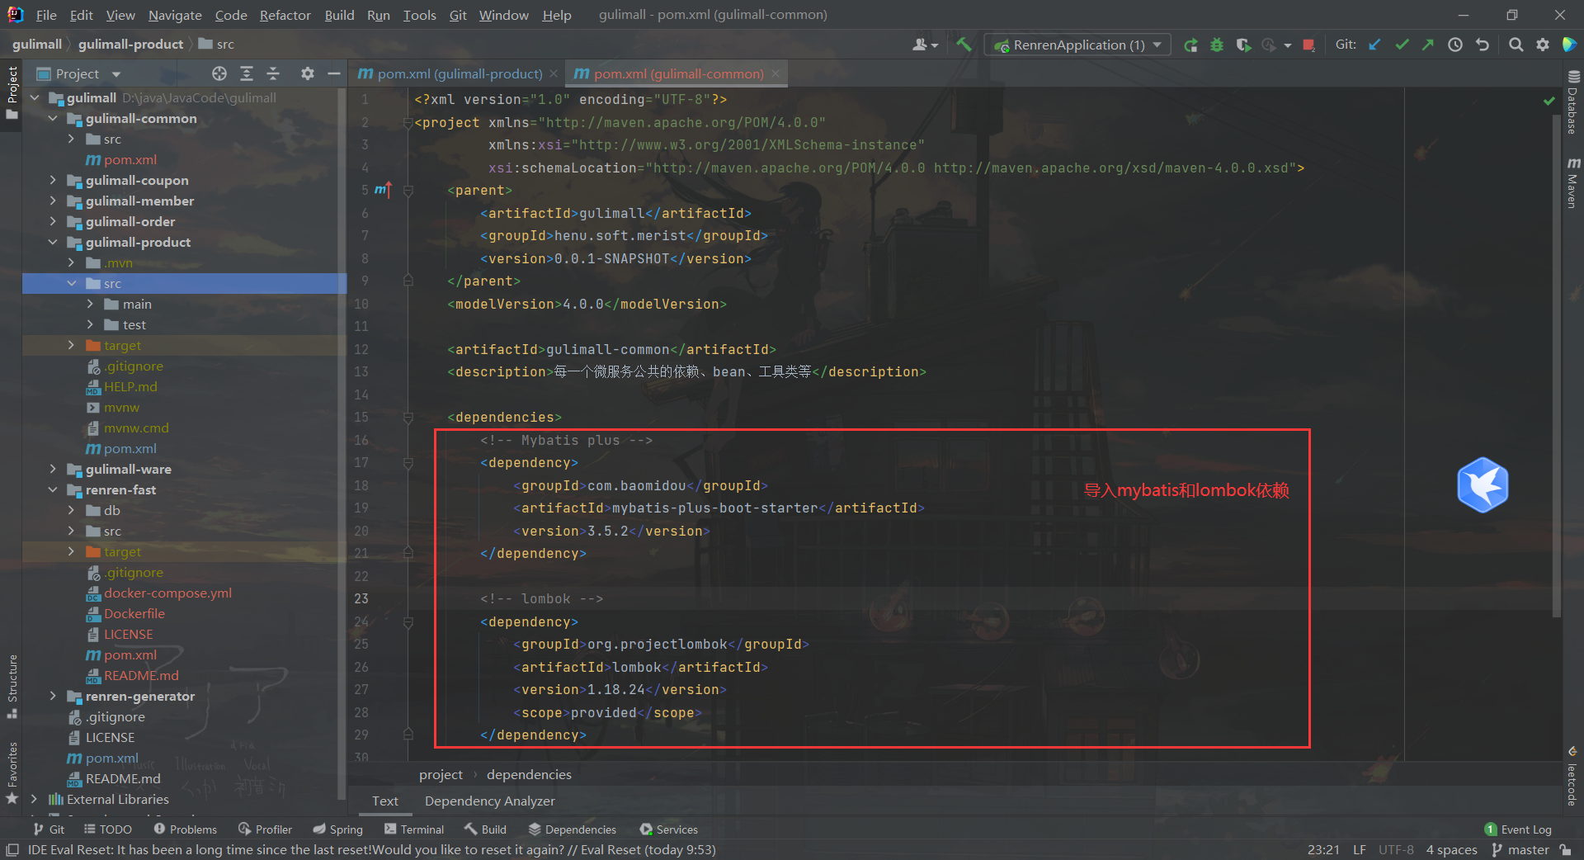This screenshot has width=1584, height=860.
Task: Rerun RenrenApplication with the green rerun icon
Action: 1190,45
